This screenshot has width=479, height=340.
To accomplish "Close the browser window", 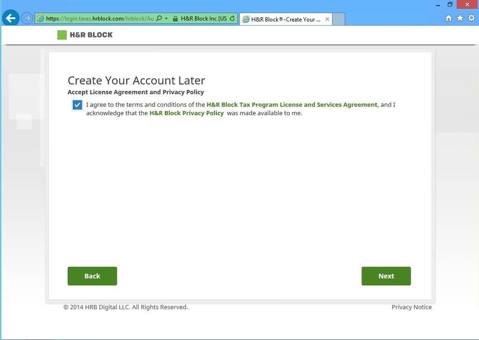I will [x=467, y=5].
